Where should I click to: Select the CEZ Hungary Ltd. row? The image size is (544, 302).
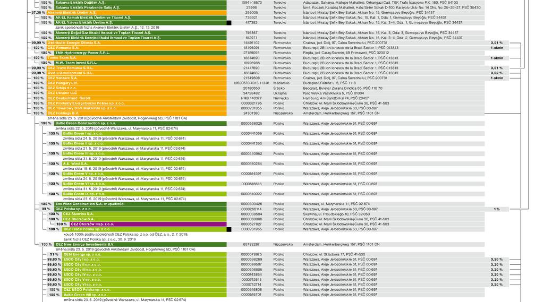point(137,83)
